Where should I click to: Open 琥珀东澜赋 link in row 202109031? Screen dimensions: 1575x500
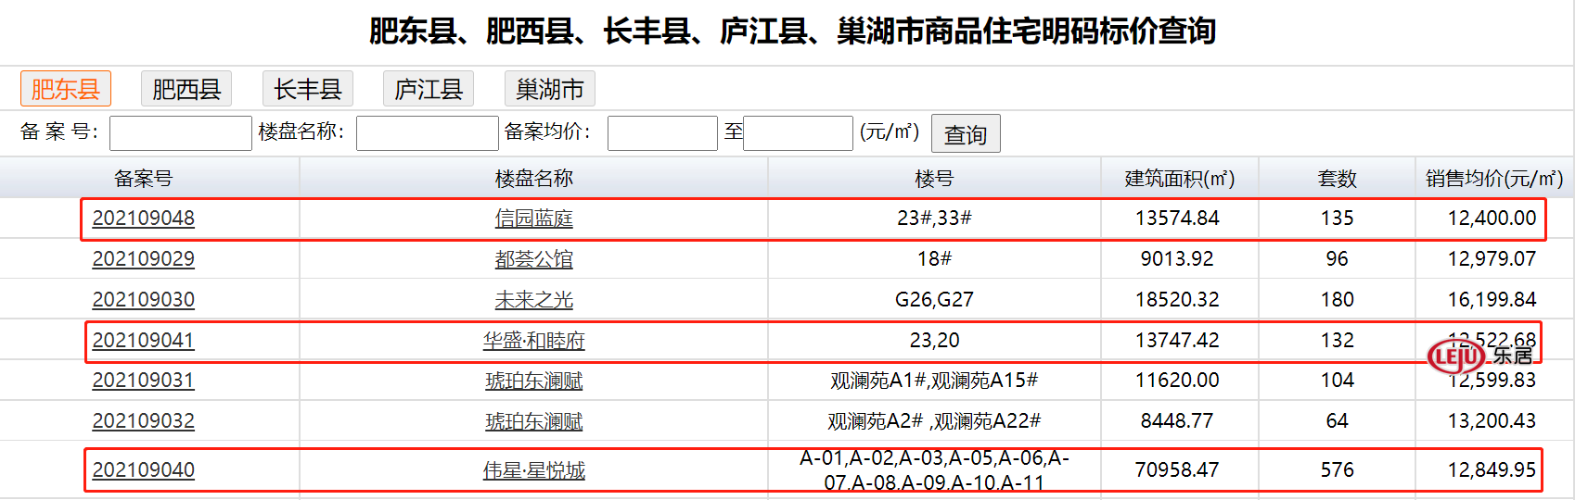click(534, 381)
